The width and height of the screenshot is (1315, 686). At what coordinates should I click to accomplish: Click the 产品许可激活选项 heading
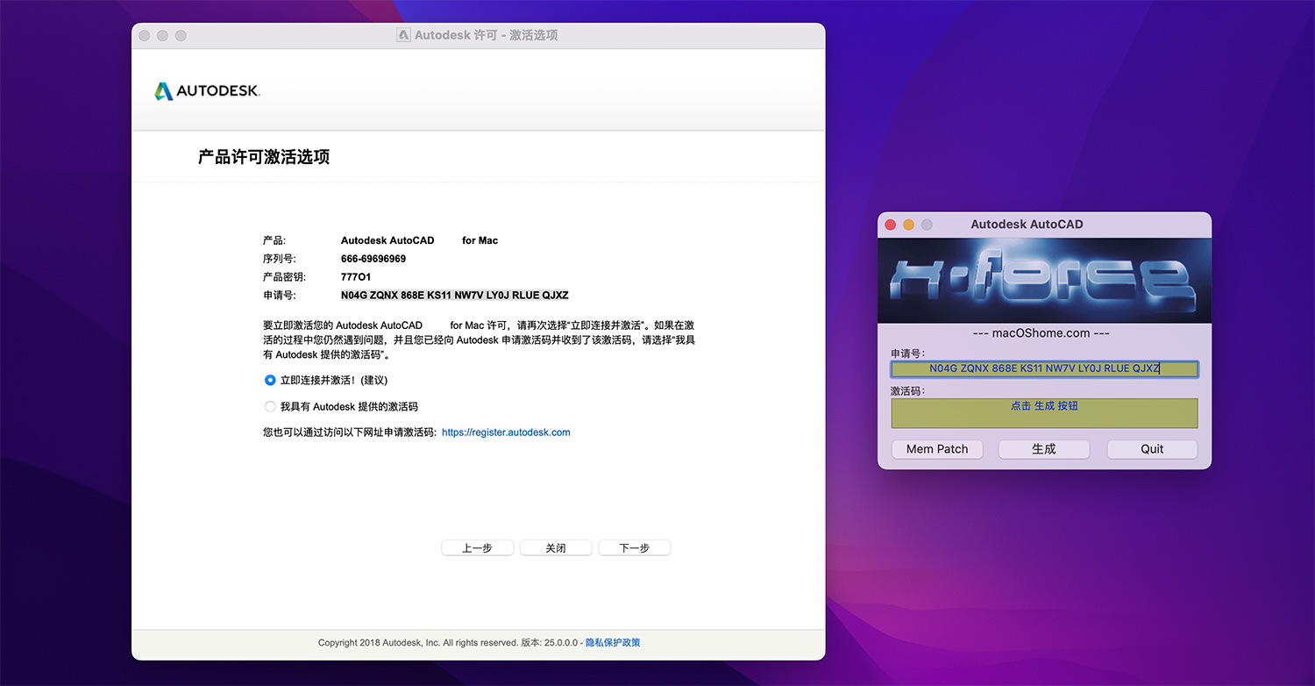pyautogui.click(x=264, y=158)
